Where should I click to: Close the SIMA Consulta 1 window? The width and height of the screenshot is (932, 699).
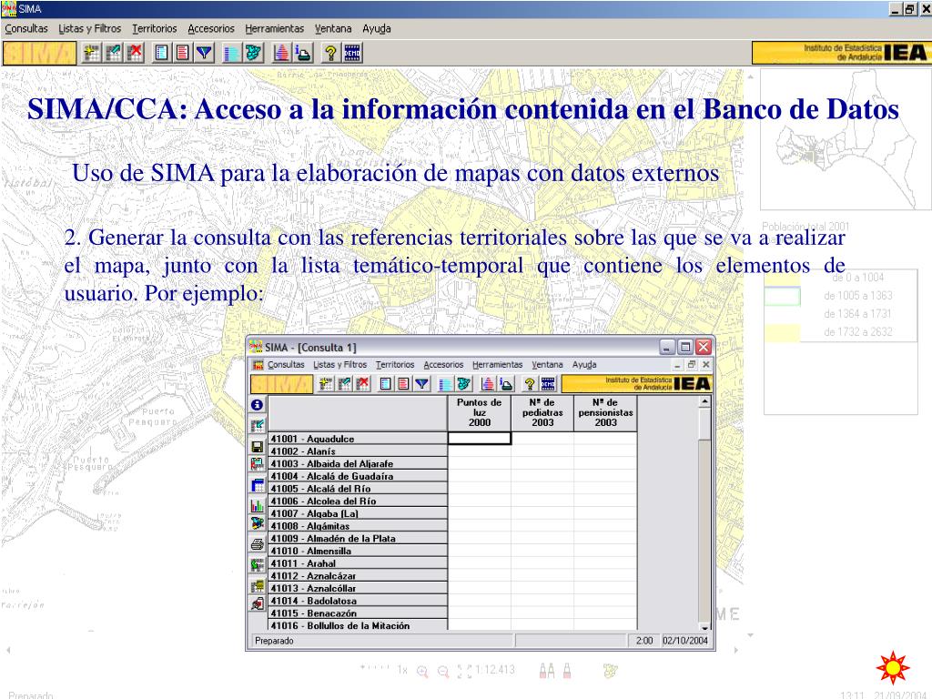tap(704, 347)
